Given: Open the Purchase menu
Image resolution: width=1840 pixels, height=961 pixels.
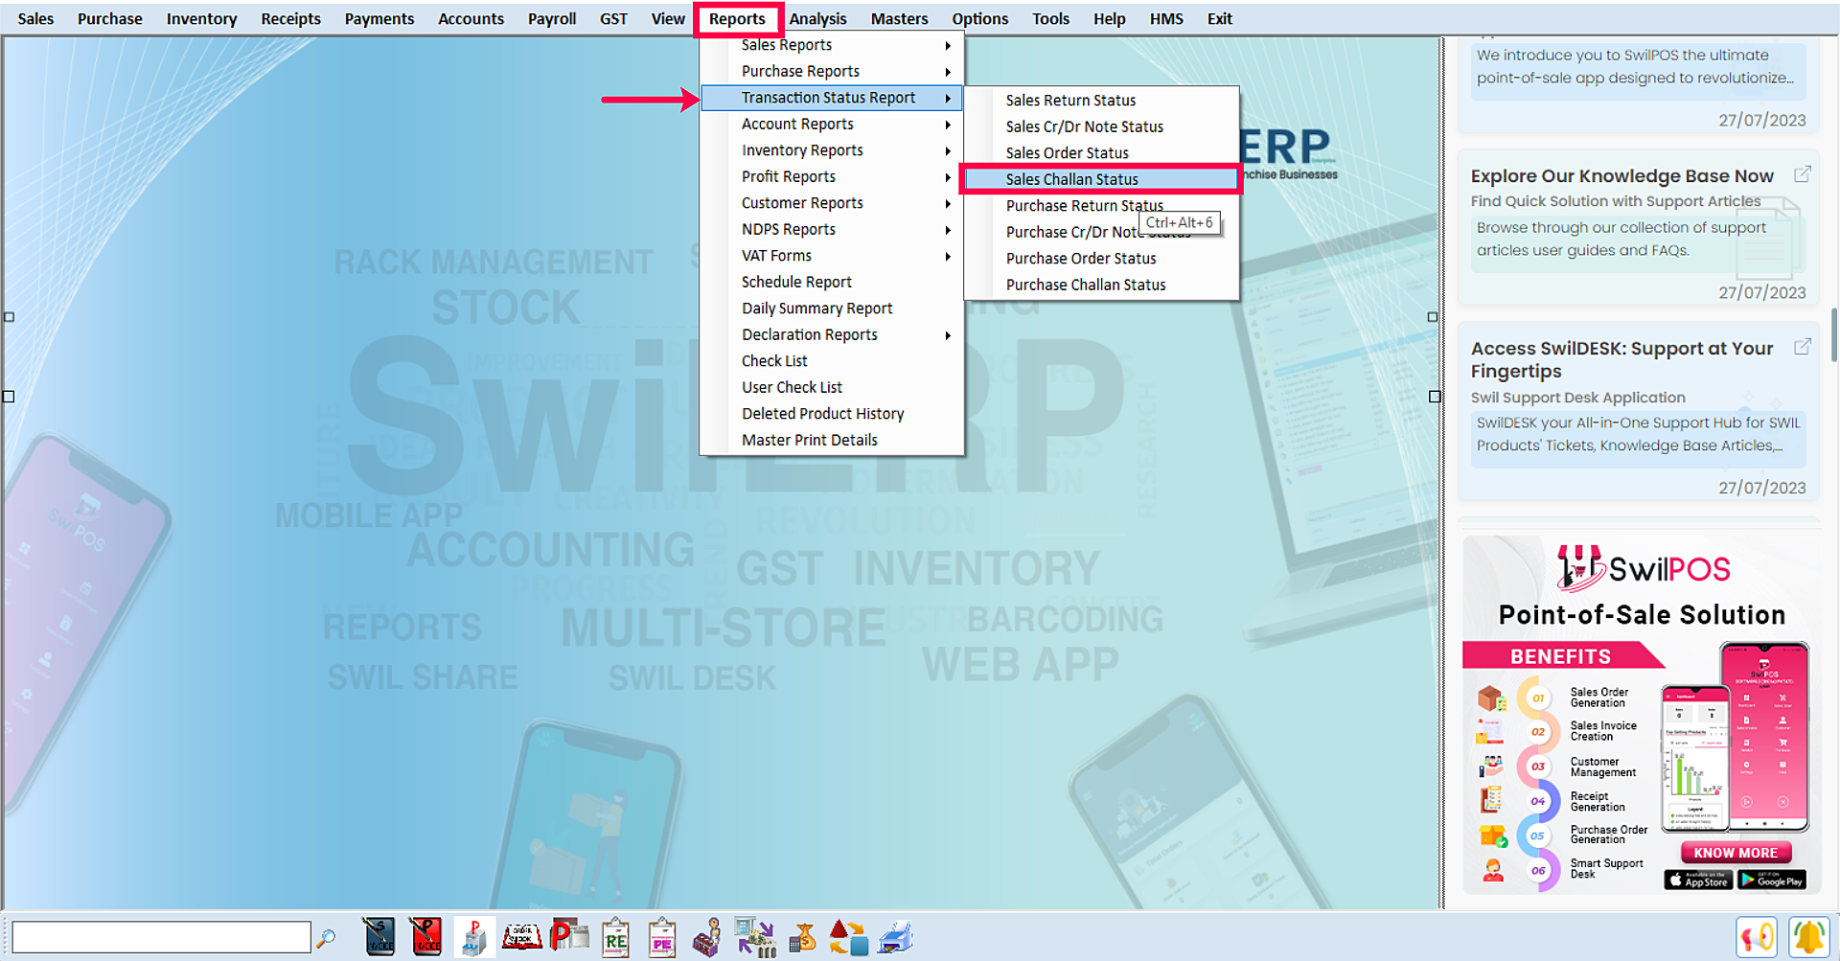Looking at the screenshot, I should click(x=109, y=18).
